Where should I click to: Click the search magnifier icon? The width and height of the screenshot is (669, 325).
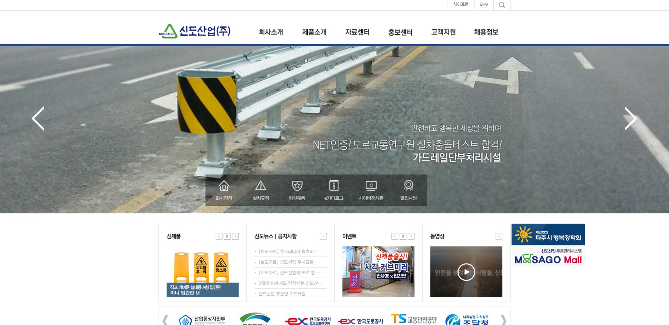pos(502,5)
